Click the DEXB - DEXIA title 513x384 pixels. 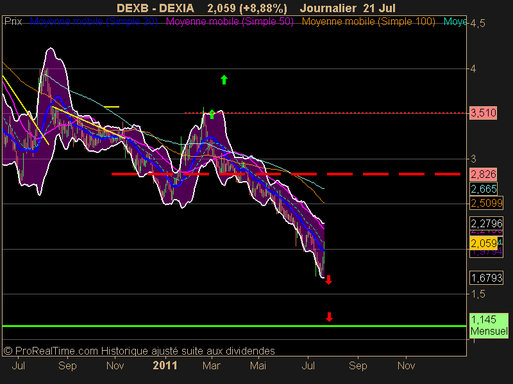pos(155,8)
